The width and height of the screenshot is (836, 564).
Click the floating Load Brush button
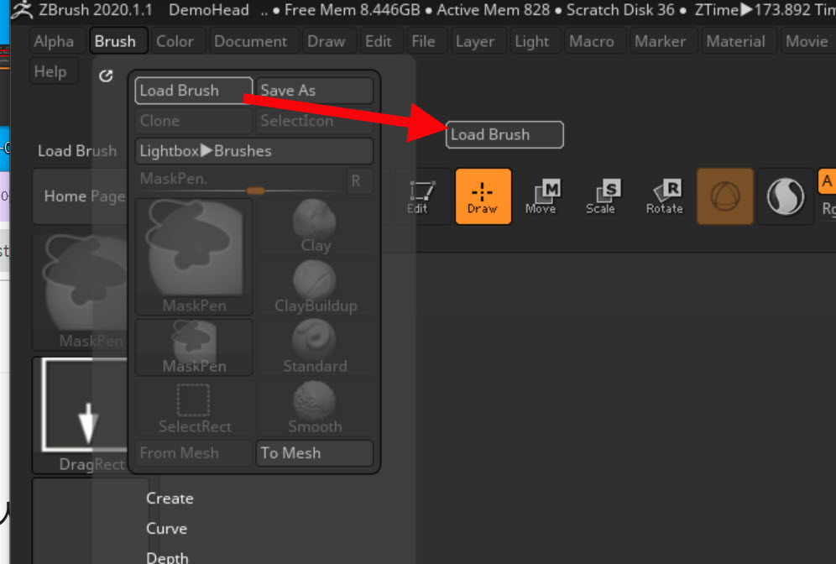pyautogui.click(x=504, y=134)
